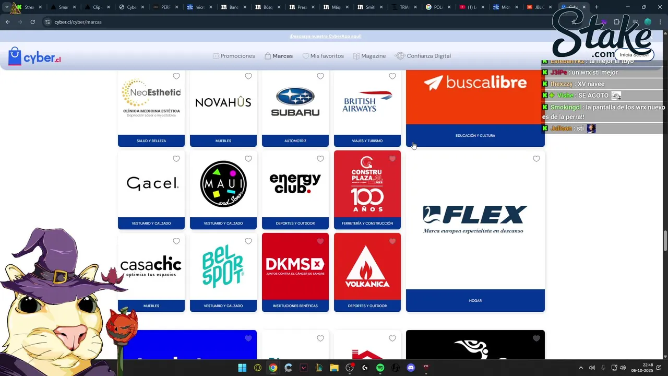Toggle the DKMS favorite heart
668x376 pixels.
(320, 241)
